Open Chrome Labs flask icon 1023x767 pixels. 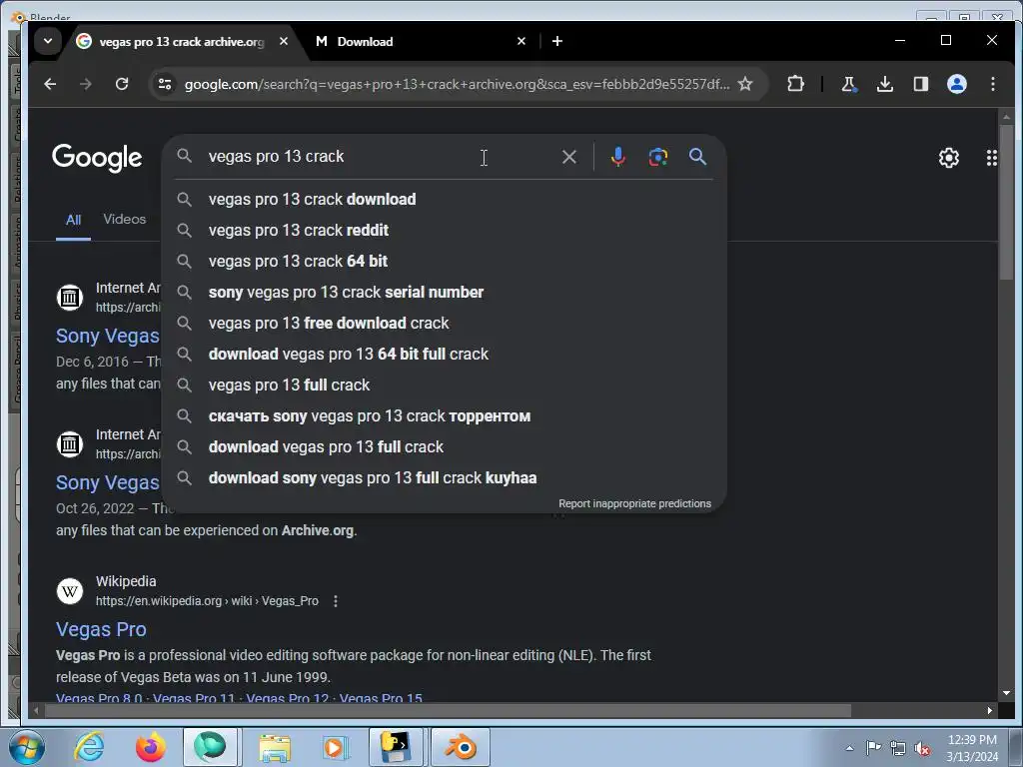click(849, 84)
